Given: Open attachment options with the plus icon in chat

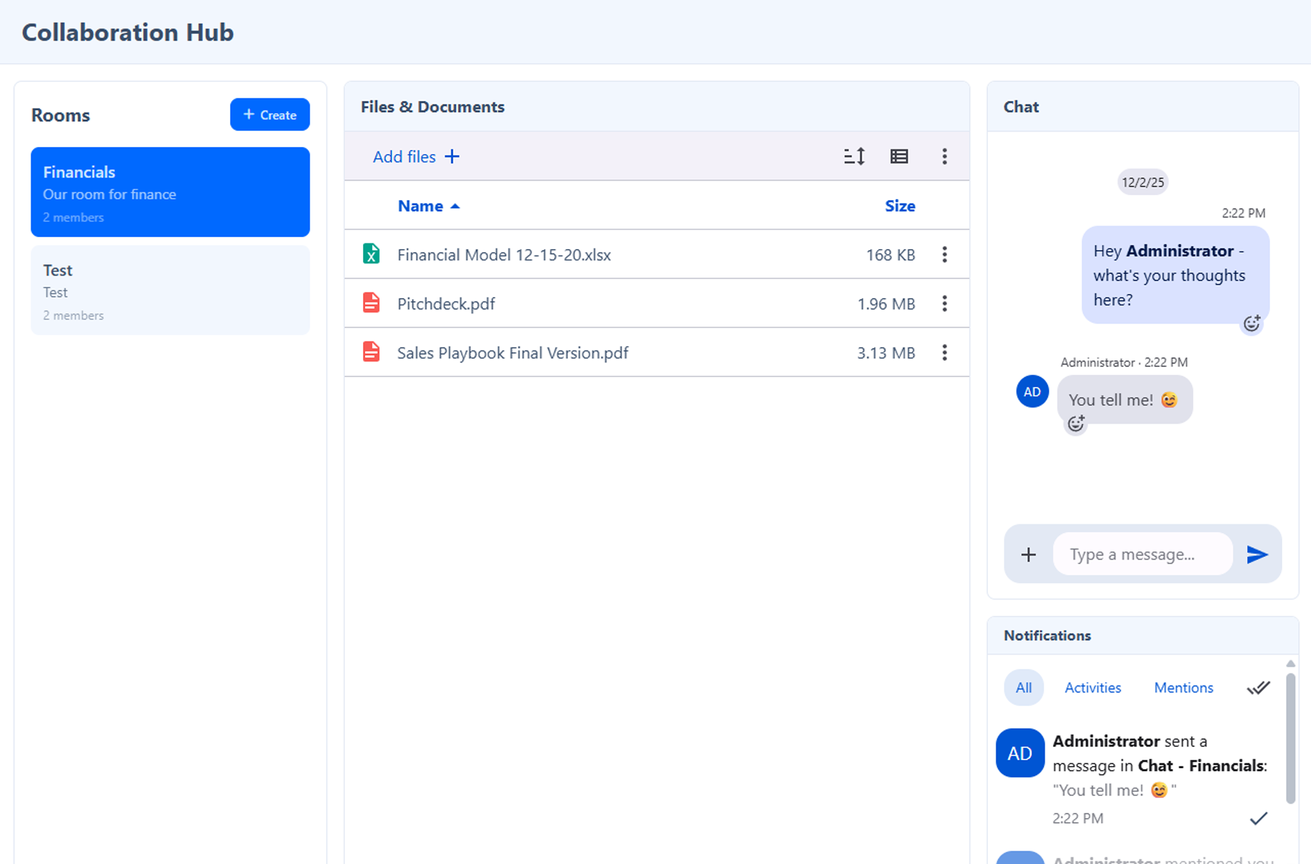Looking at the screenshot, I should point(1027,554).
